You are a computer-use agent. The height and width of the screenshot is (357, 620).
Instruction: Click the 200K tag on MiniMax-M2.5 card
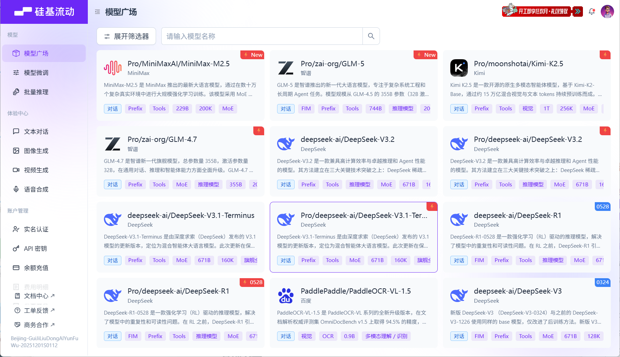click(x=205, y=109)
